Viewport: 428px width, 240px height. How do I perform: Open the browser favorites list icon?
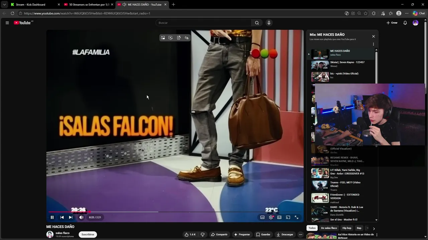tap(391, 13)
